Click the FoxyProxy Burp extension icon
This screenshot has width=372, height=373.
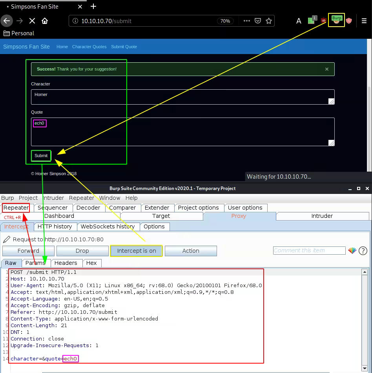point(337,20)
